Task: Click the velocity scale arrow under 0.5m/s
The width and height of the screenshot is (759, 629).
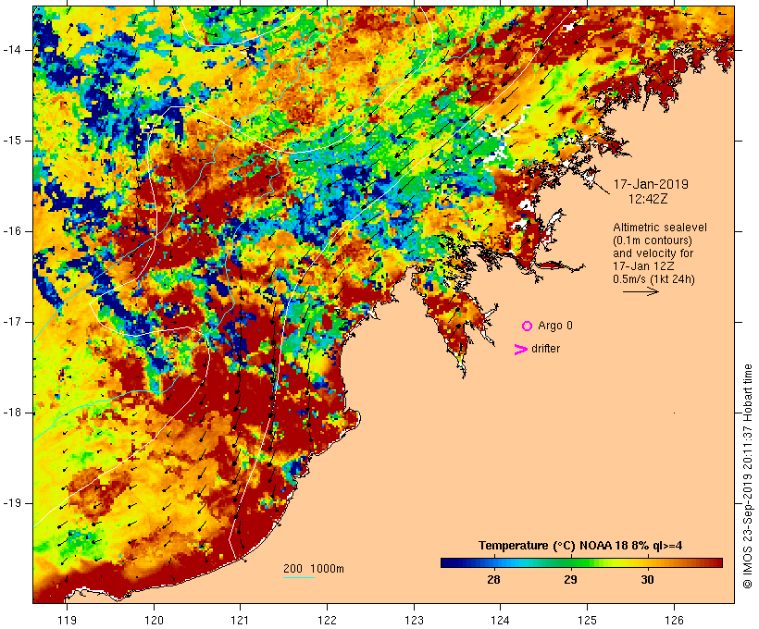Action: (x=641, y=291)
